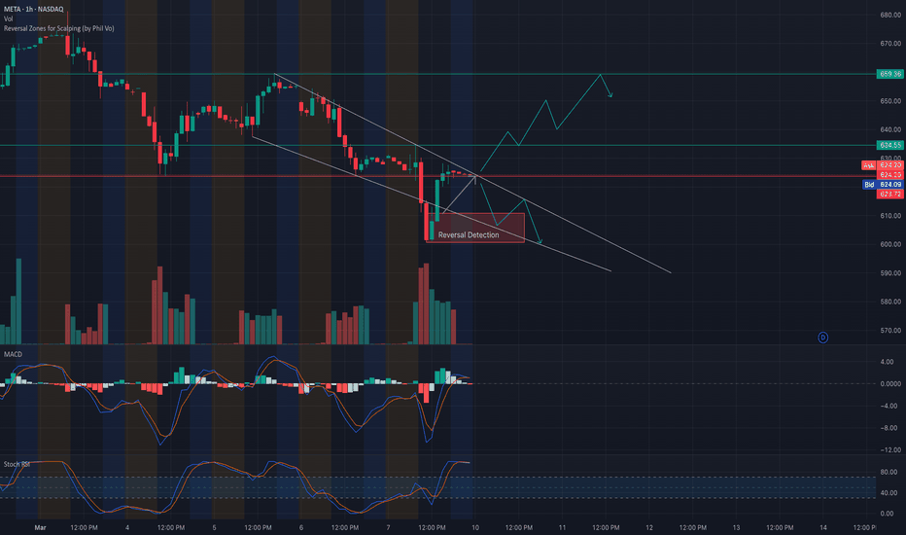The width and height of the screenshot is (906, 535).
Task: Click the date 14 label on time axis
Action: pos(823,527)
